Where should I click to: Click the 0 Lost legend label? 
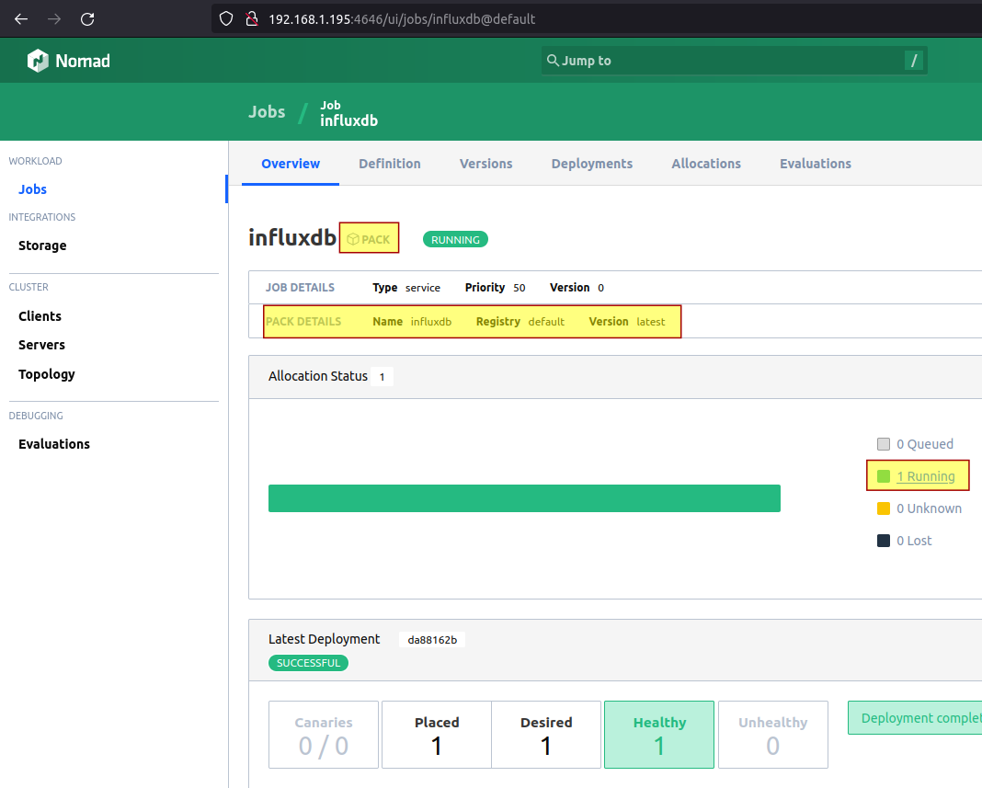[x=914, y=541]
